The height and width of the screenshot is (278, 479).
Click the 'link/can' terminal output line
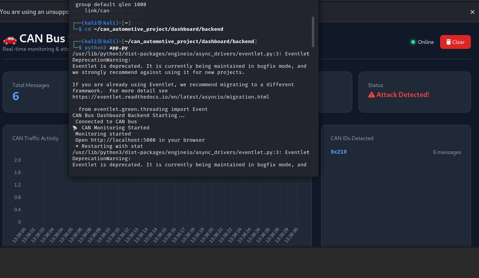97,10
